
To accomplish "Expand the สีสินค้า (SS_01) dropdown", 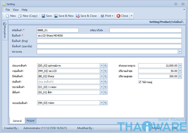I will (x=102, y=92).
